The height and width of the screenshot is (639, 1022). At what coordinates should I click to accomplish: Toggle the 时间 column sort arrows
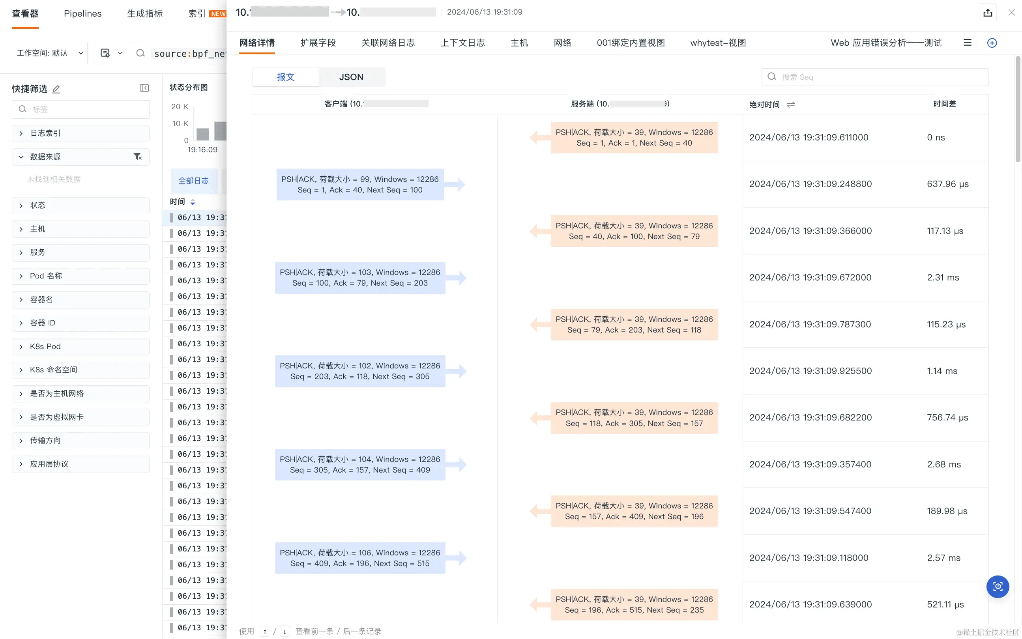point(193,202)
